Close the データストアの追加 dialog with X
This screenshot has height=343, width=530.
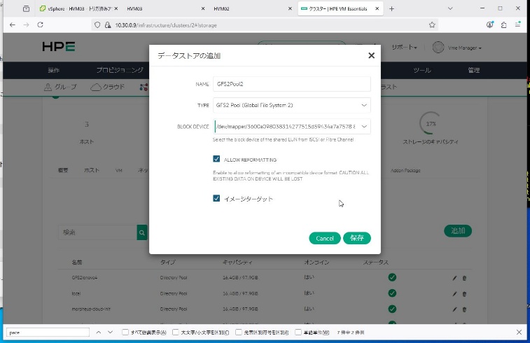tap(371, 55)
